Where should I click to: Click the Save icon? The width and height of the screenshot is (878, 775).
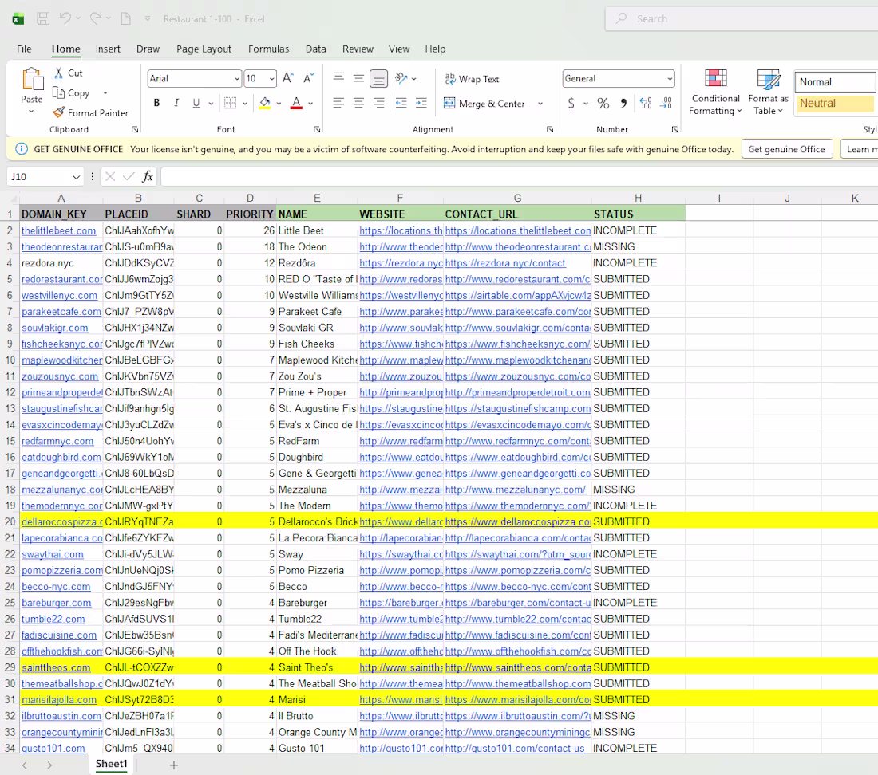click(x=42, y=18)
